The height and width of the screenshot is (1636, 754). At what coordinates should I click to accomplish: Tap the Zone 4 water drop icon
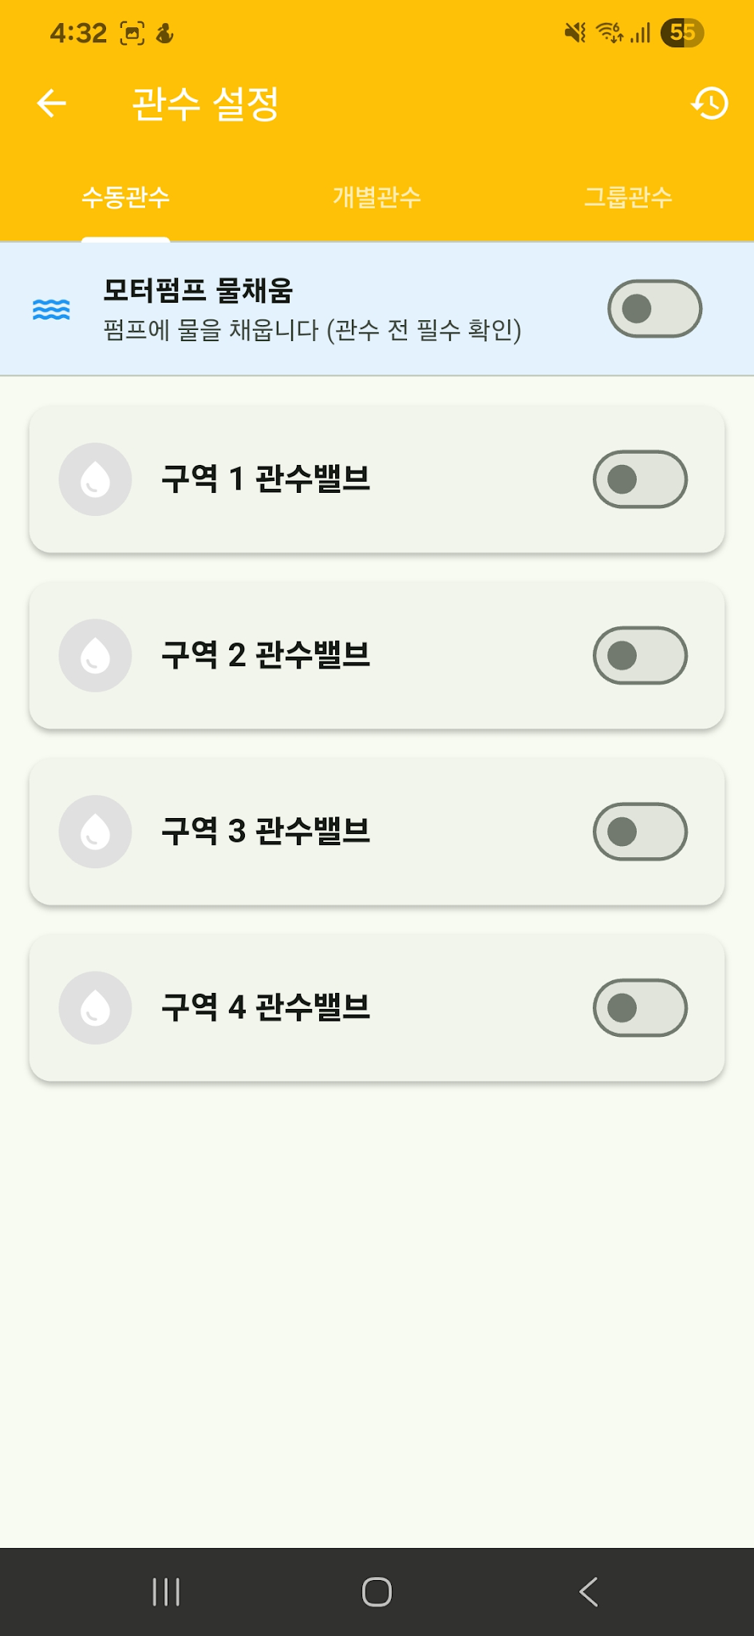click(x=95, y=1007)
